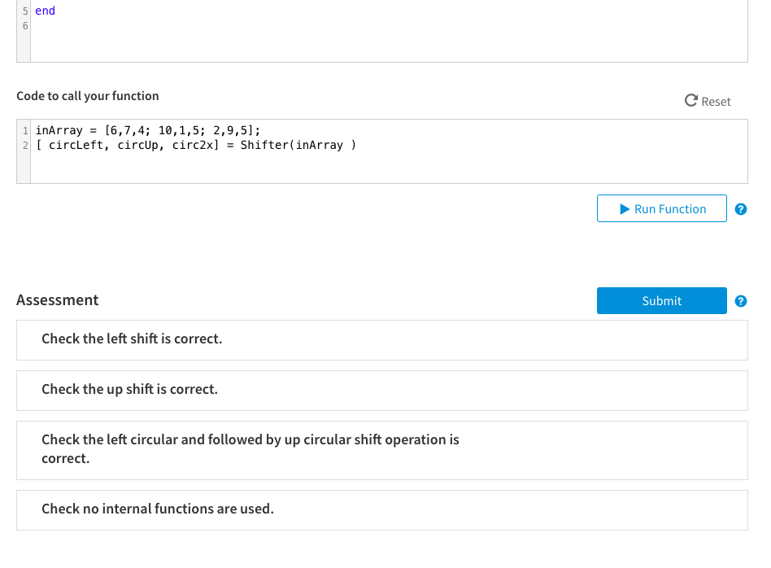This screenshot has width=771, height=568.
Task: Click line number 1 in the call code editor
Action: (25, 130)
